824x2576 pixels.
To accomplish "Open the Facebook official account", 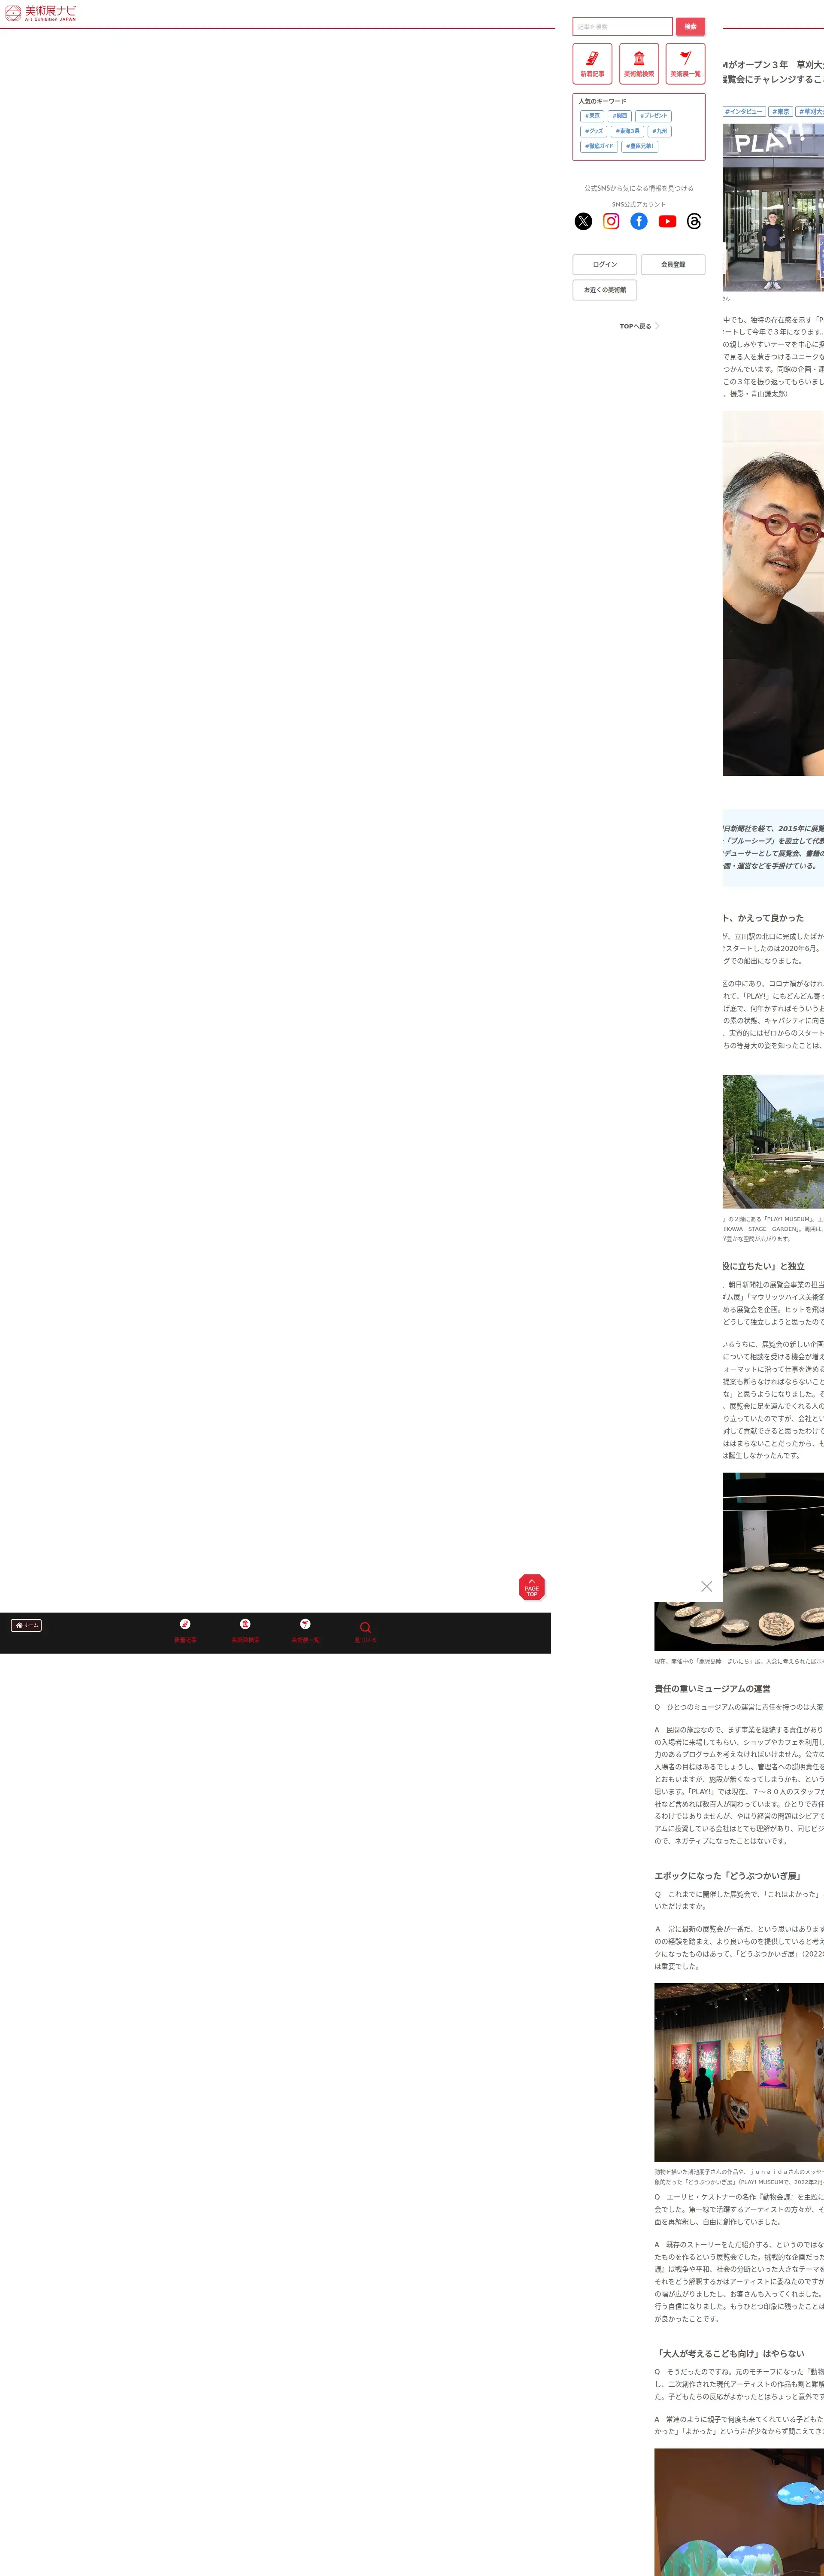I will pos(639,221).
